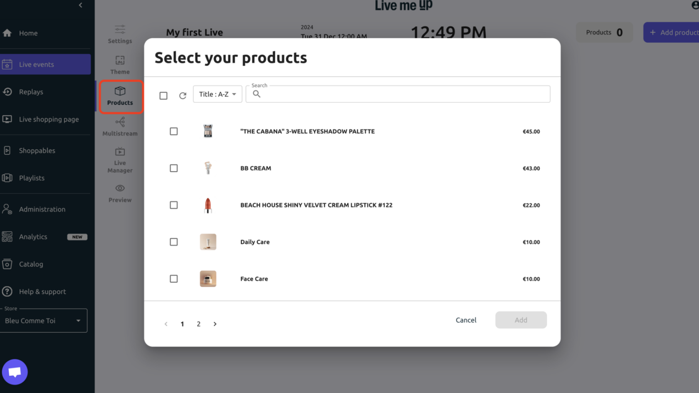Toggle the select-all products checkbox

pos(163,96)
